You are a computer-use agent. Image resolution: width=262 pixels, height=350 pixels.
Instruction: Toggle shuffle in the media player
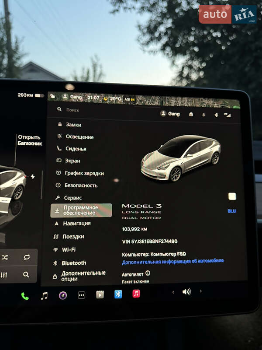coord(5,257)
